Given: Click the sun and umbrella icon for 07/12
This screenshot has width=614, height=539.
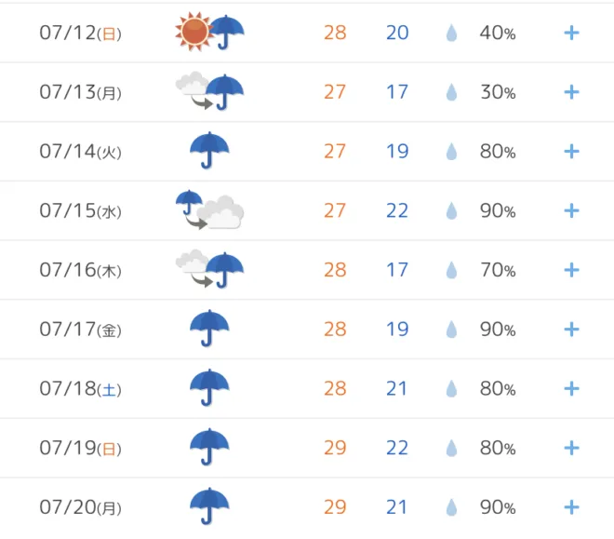Looking at the screenshot, I should pyautogui.click(x=209, y=32).
